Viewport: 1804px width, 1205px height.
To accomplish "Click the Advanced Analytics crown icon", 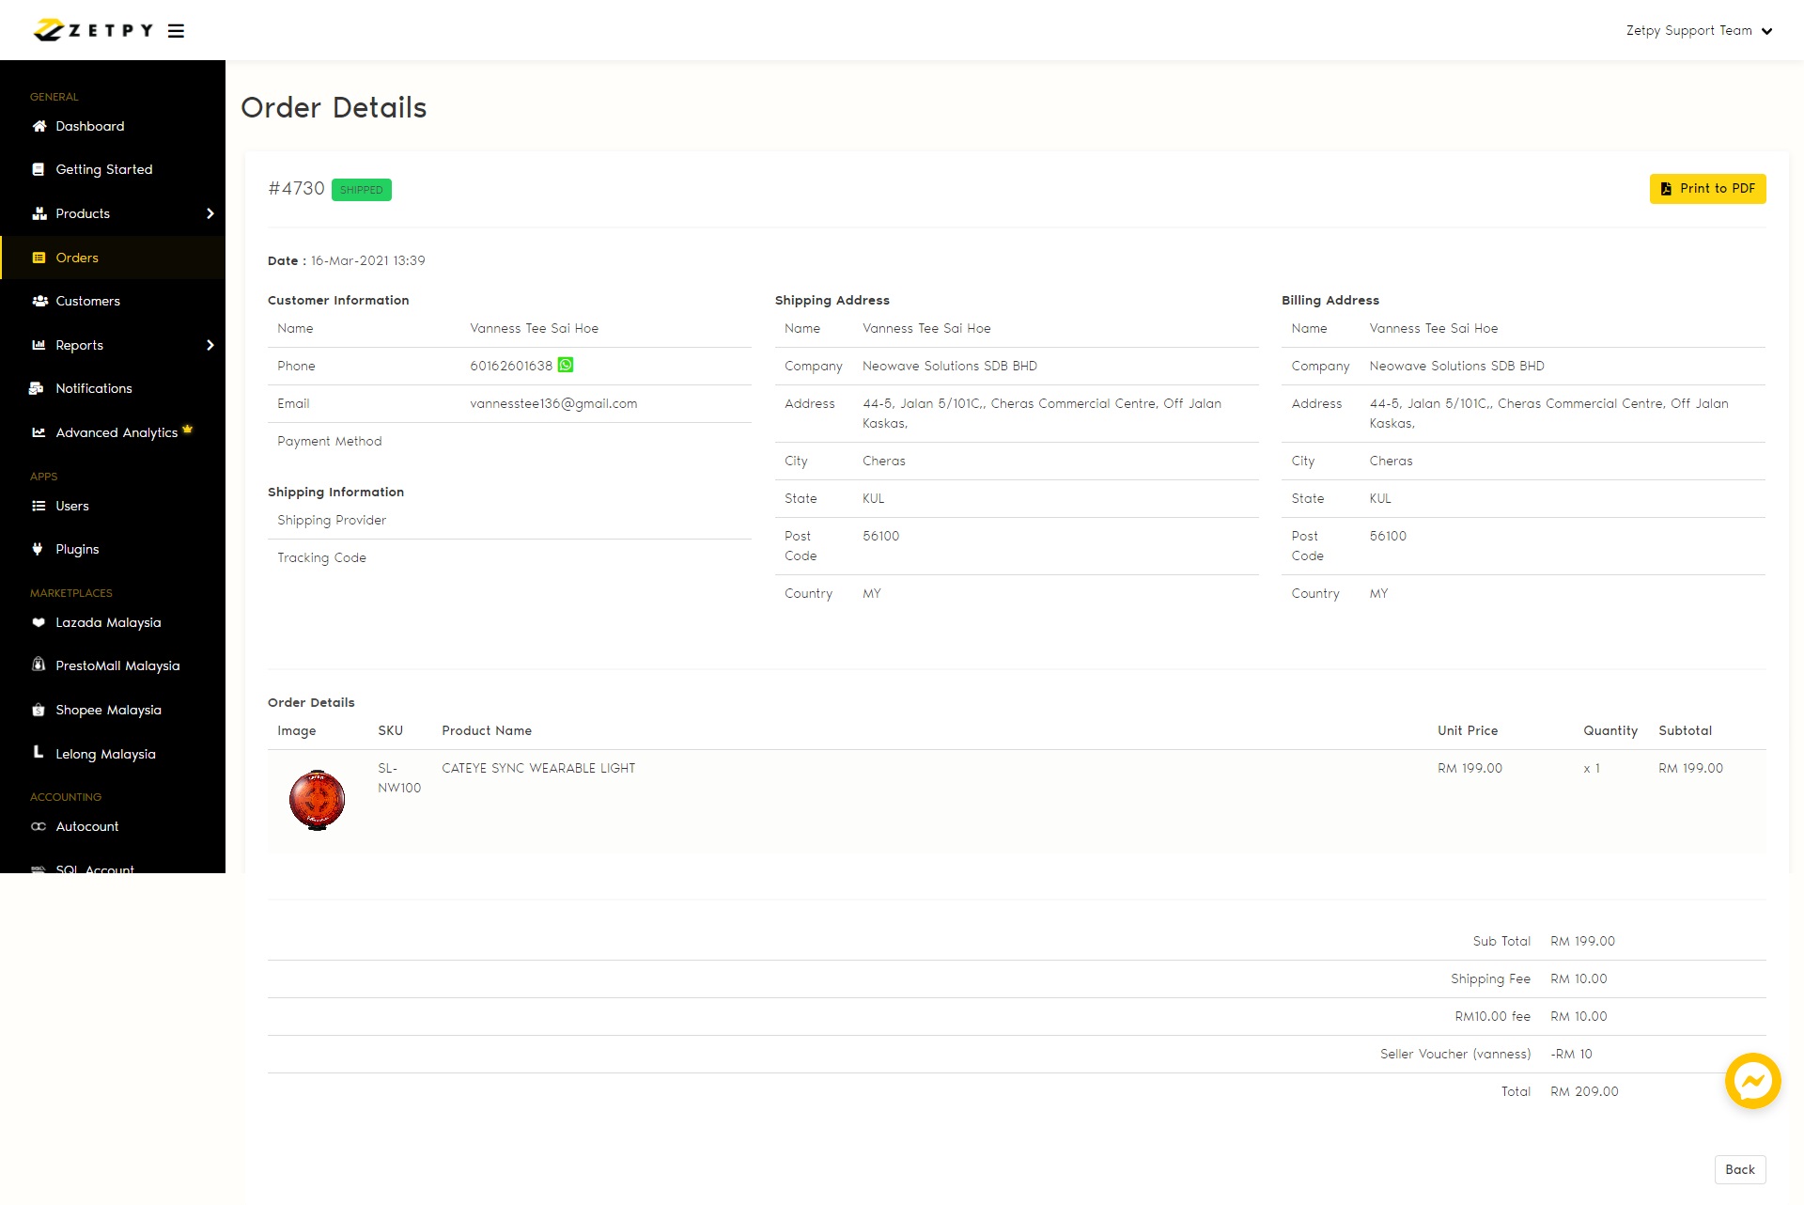I will 188,429.
